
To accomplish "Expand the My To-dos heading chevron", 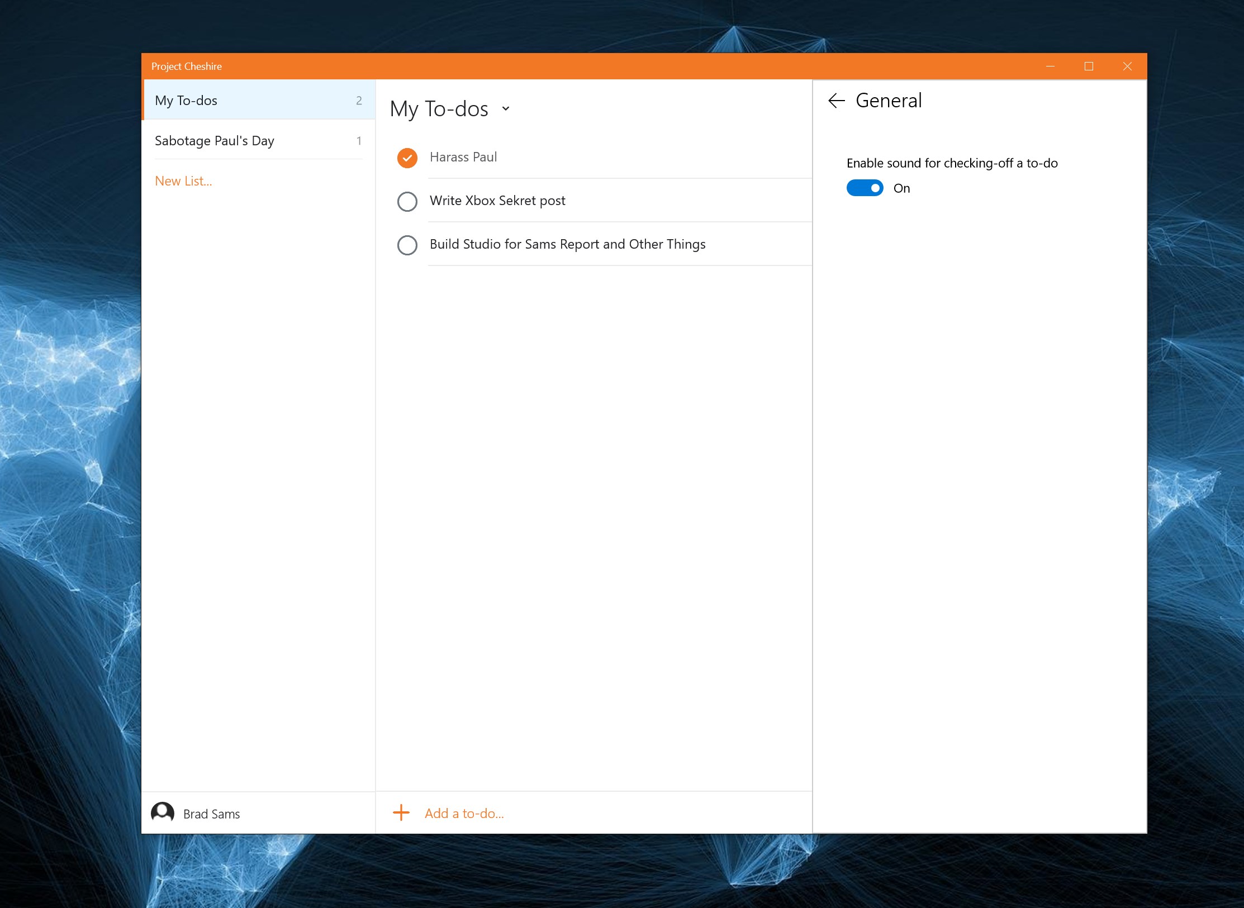I will [x=506, y=109].
